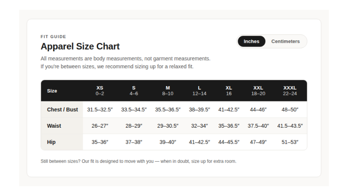Select the L 12–14 size header
348x196 pixels.
click(x=199, y=91)
